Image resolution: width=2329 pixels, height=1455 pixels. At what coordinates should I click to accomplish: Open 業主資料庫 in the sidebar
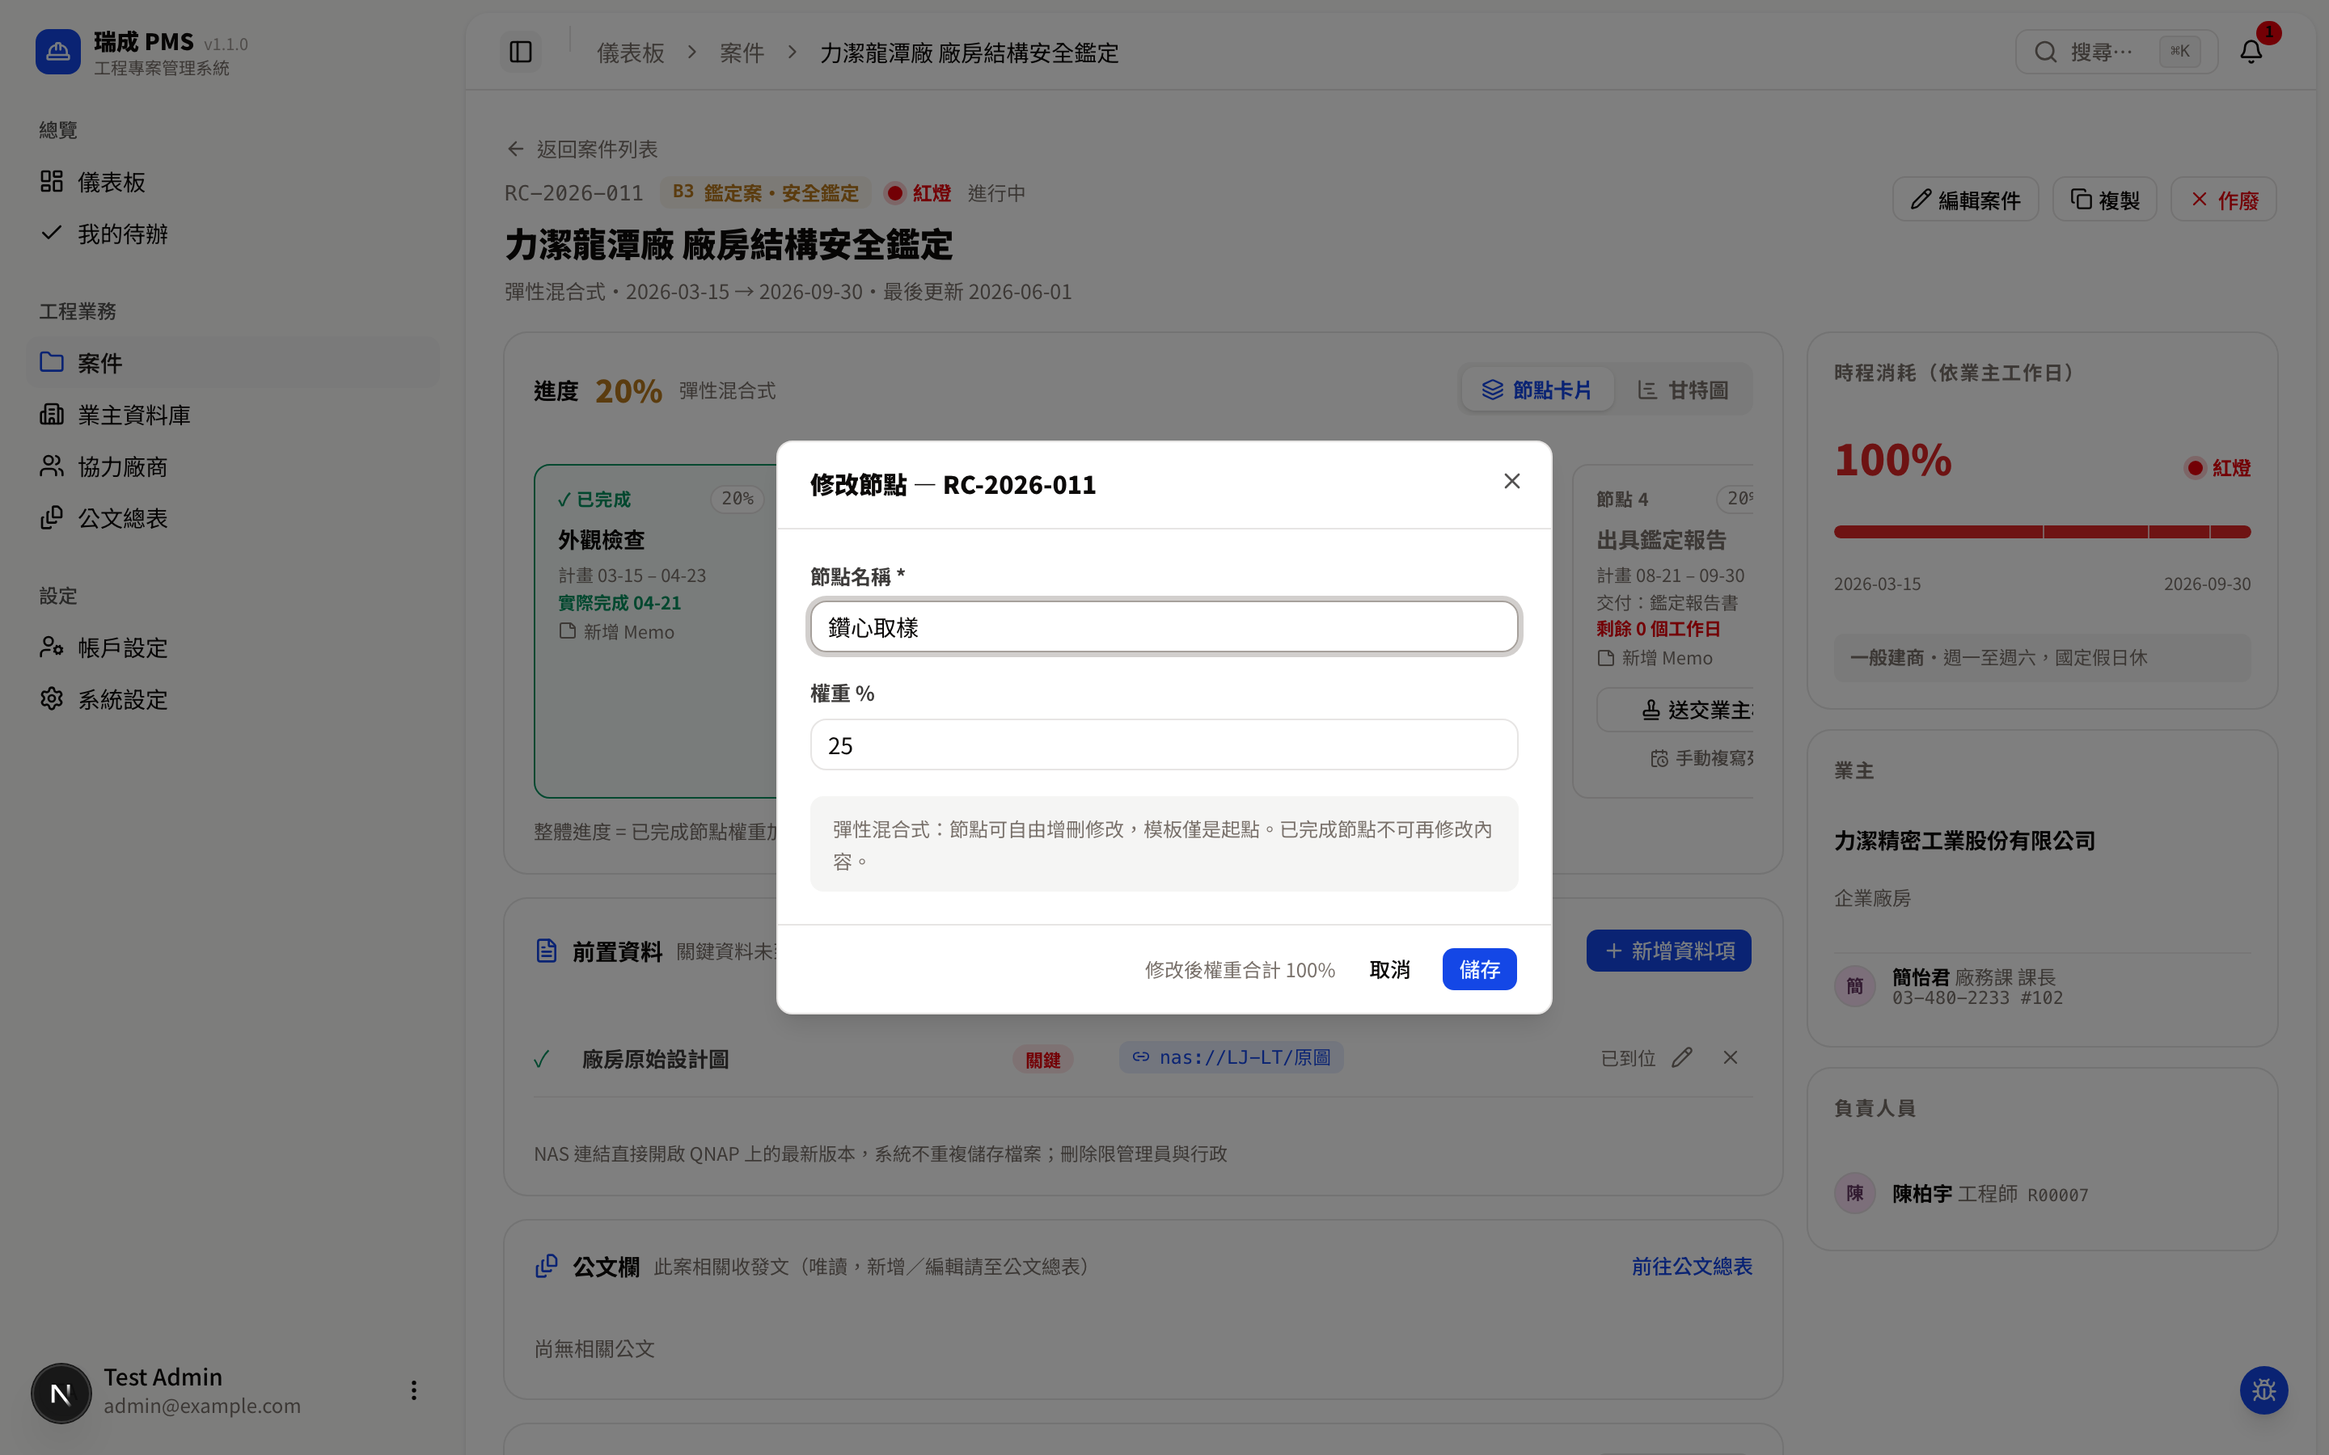233,415
